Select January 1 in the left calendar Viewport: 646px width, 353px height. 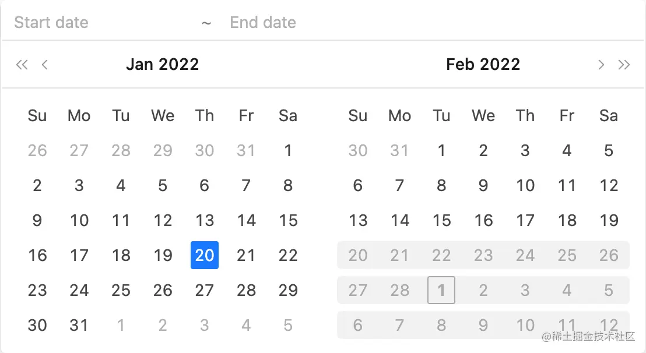pyautogui.click(x=288, y=150)
